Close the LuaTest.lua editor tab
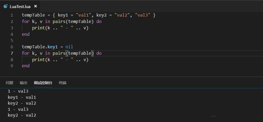263x122 pixels. (x=35, y=6)
